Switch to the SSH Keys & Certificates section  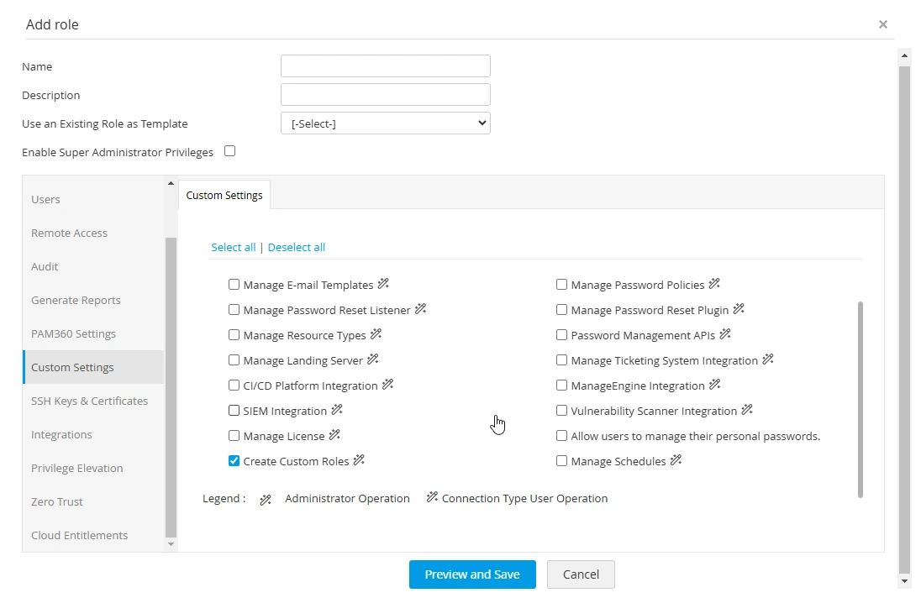[x=89, y=401]
